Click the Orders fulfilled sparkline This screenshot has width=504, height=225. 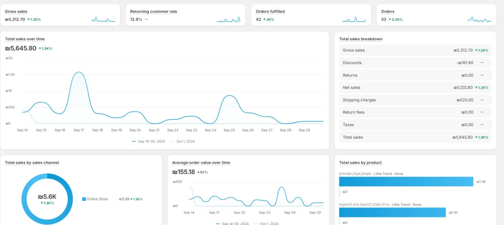354,20
